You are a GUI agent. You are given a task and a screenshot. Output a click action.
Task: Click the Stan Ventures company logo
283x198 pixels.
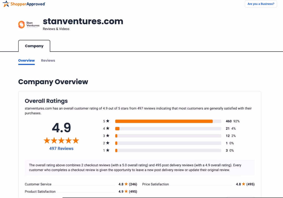pos(29,25)
